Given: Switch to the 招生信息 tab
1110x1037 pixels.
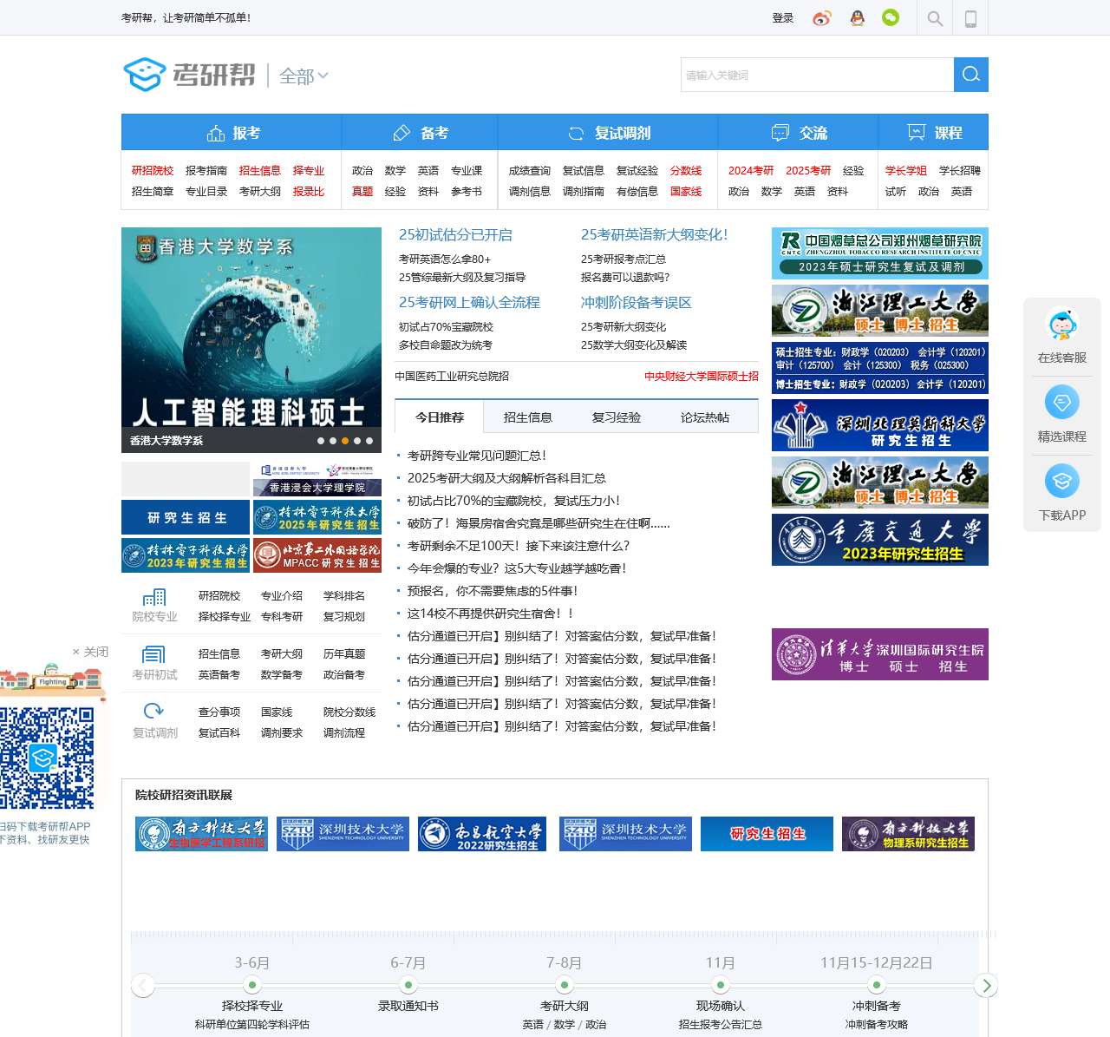Looking at the screenshot, I should point(528,417).
